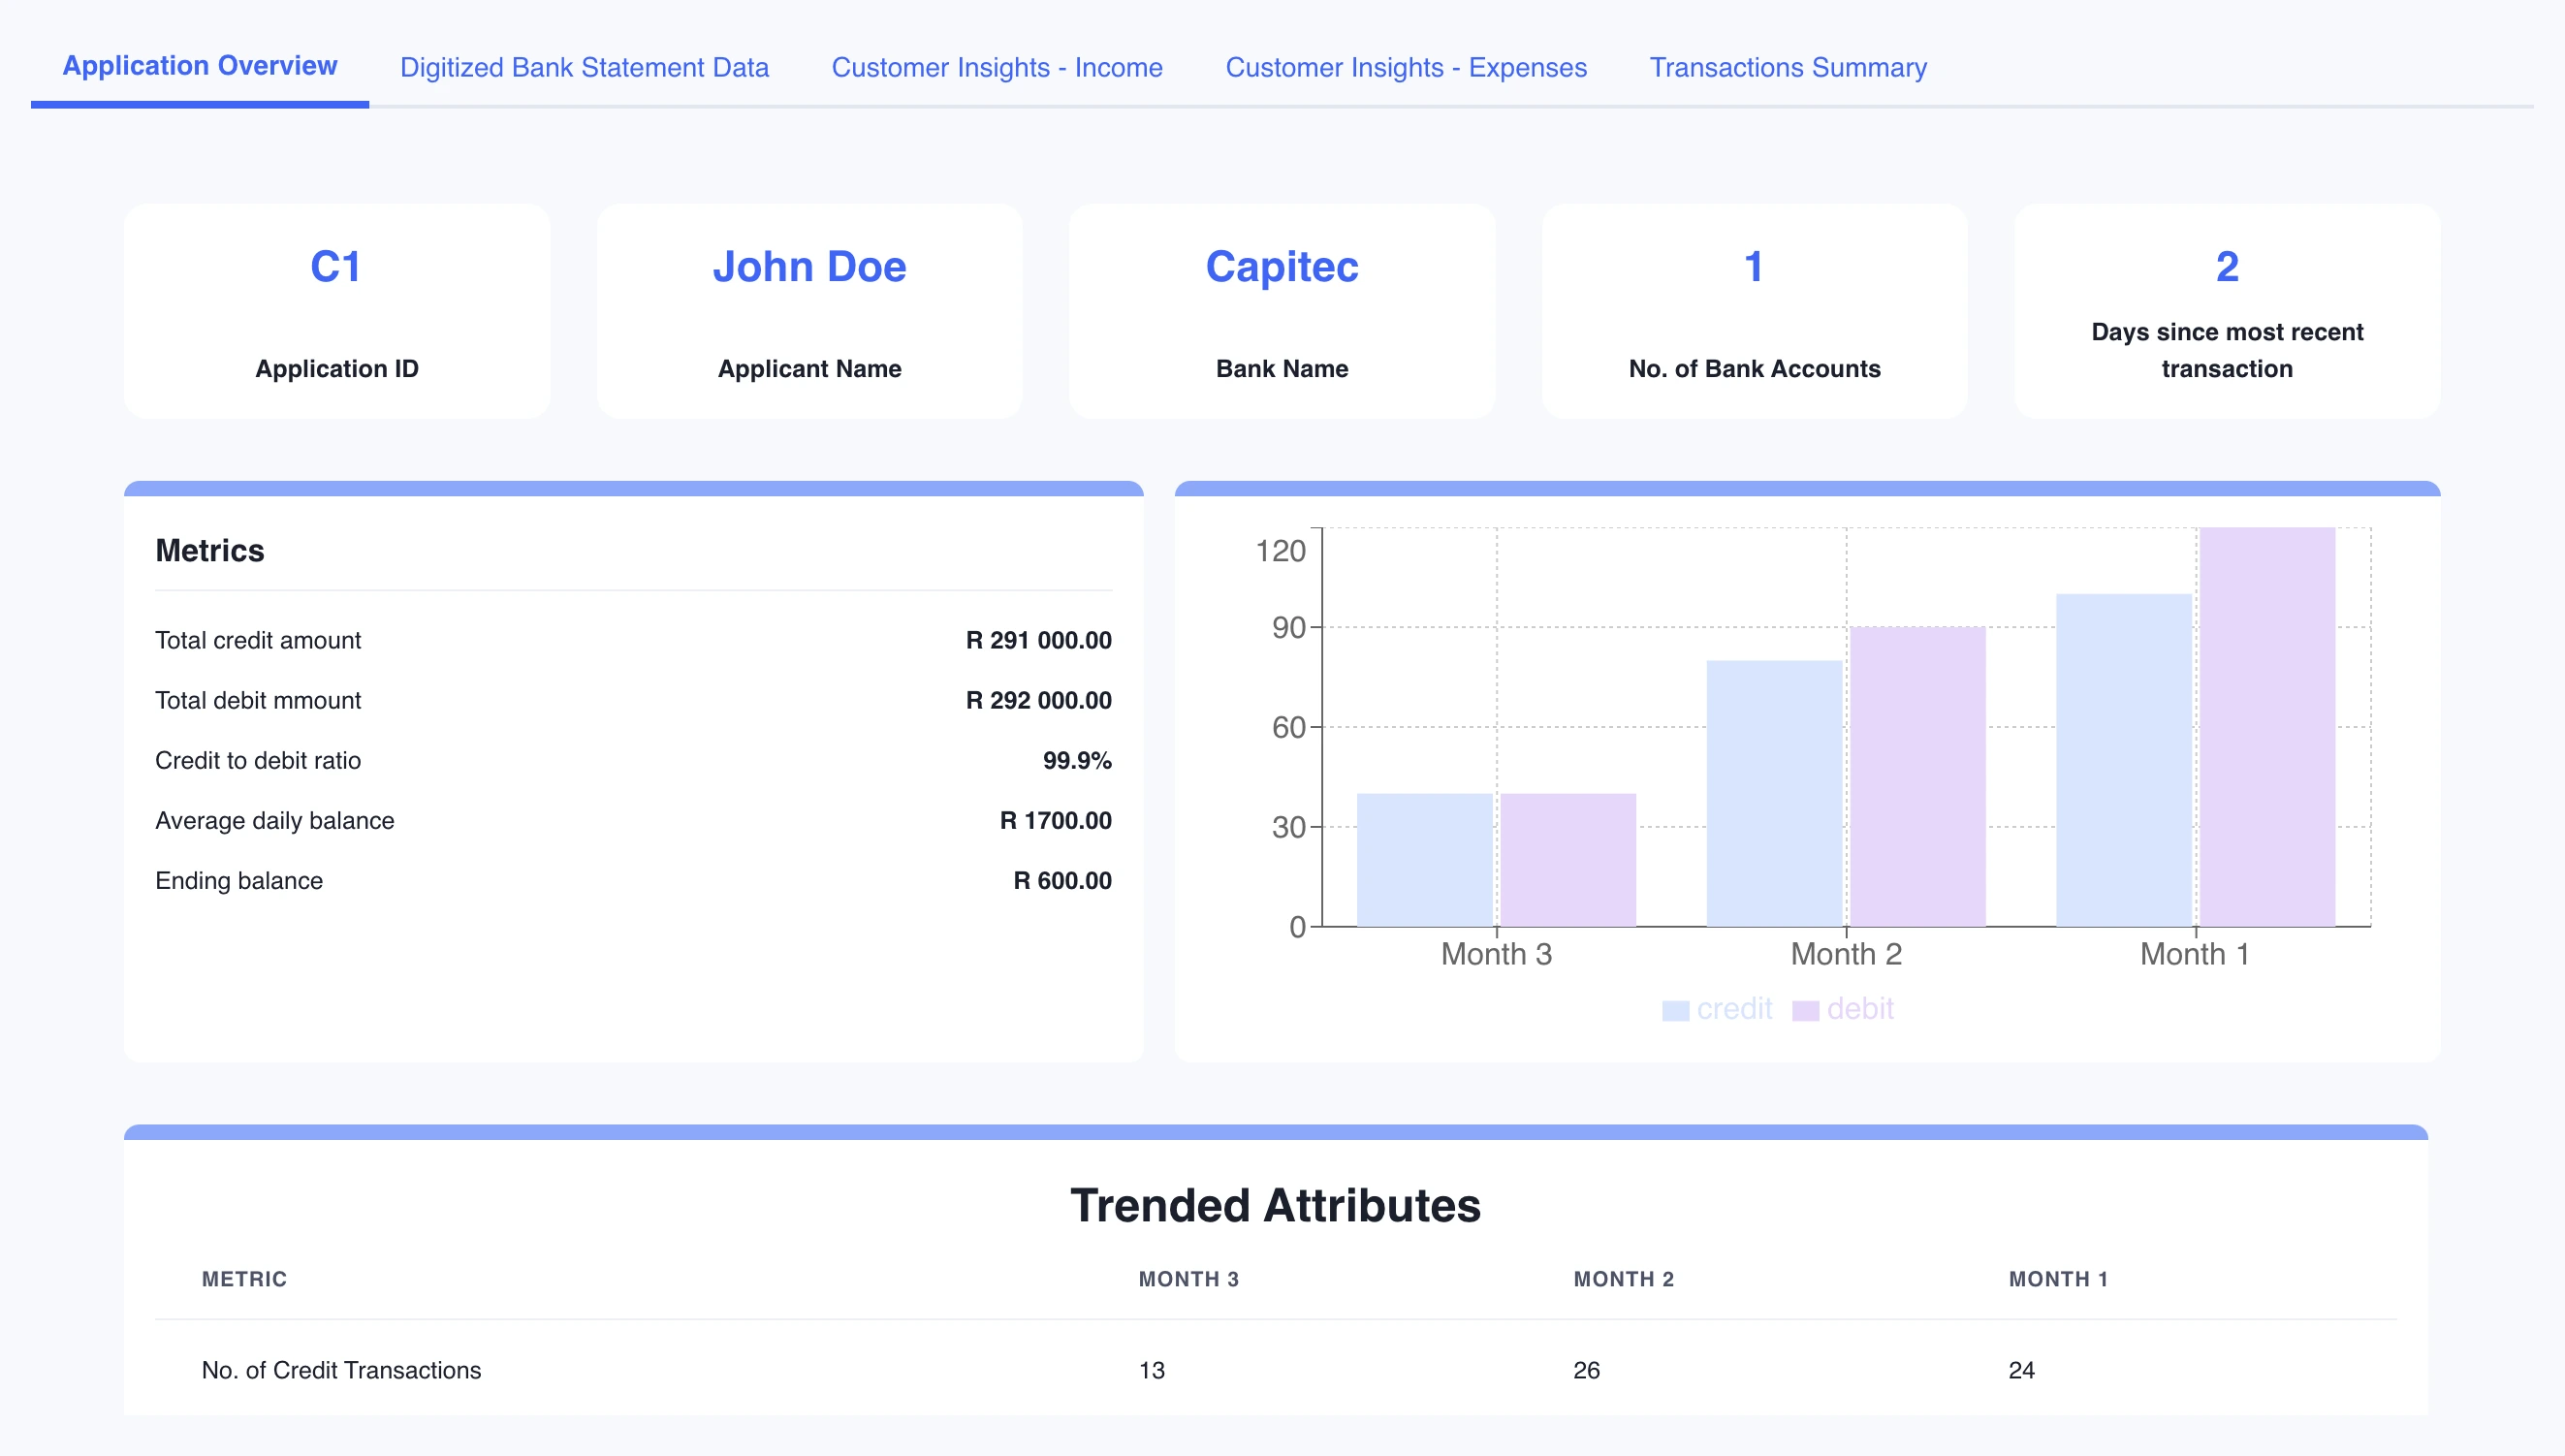Click the Bank Name caption

[x=1282, y=369]
